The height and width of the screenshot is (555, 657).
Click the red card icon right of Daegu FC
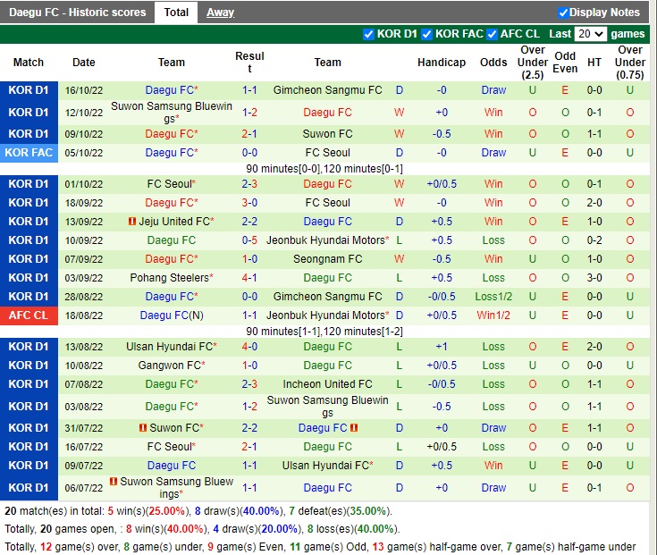(x=355, y=428)
